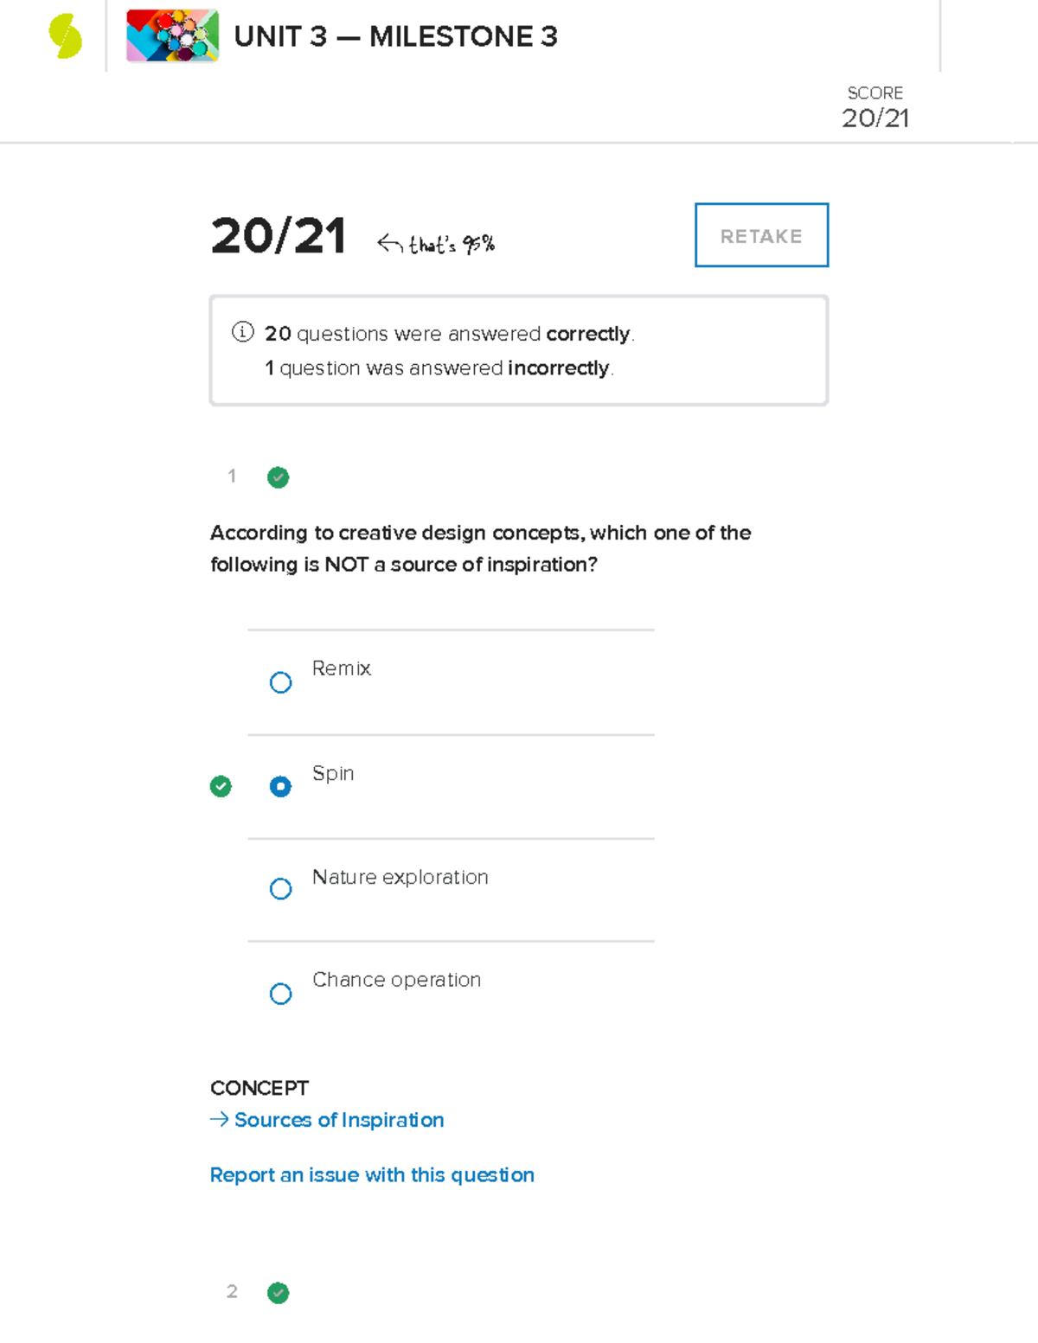Select the Chance operation answer option

pyautogui.click(x=280, y=993)
